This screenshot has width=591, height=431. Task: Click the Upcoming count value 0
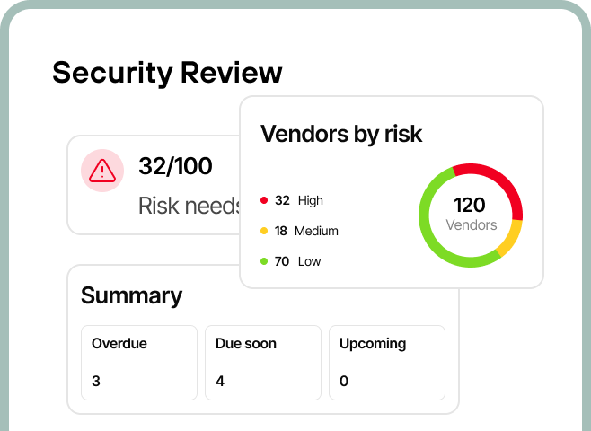coord(344,381)
